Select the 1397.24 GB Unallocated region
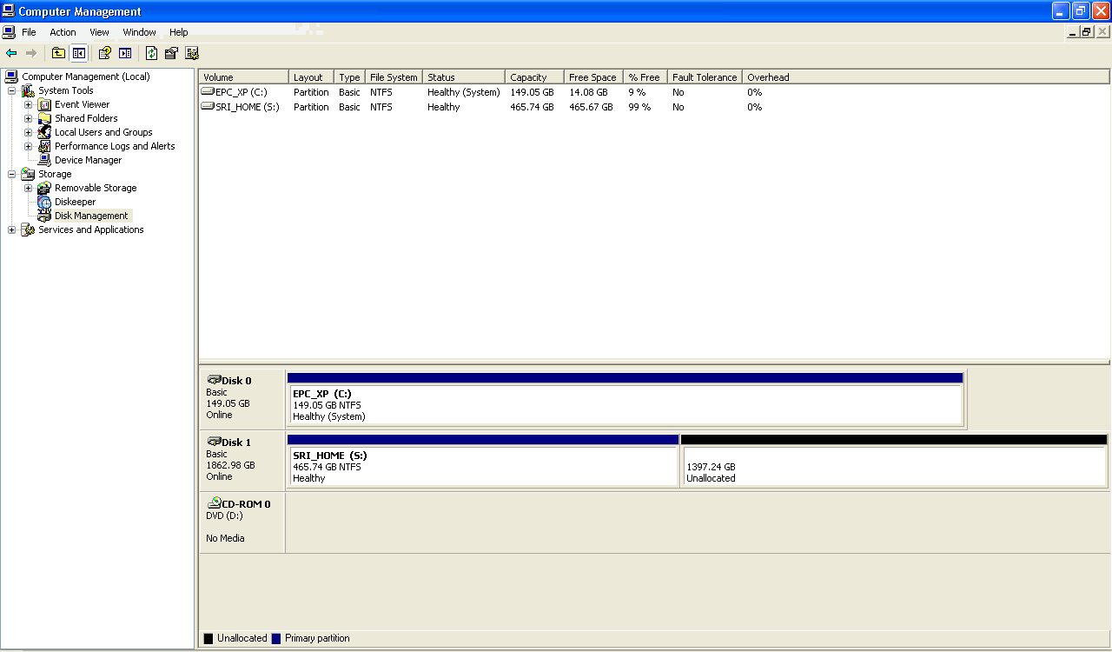Screen dimensions: 1112x652 [x=893, y=467]
